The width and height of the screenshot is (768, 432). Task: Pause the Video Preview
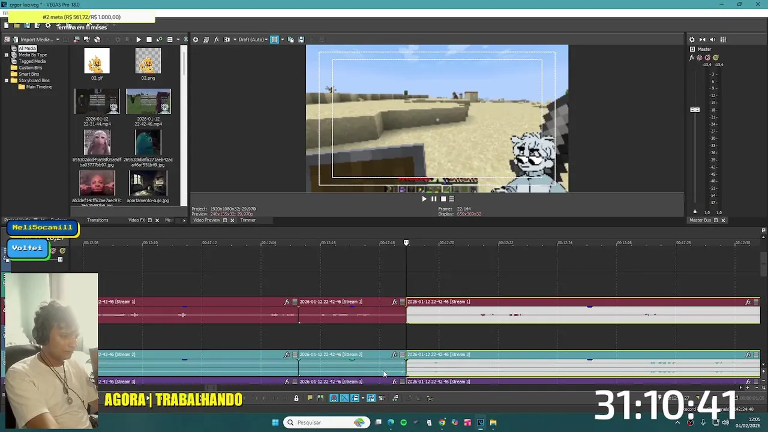(433, 199)
